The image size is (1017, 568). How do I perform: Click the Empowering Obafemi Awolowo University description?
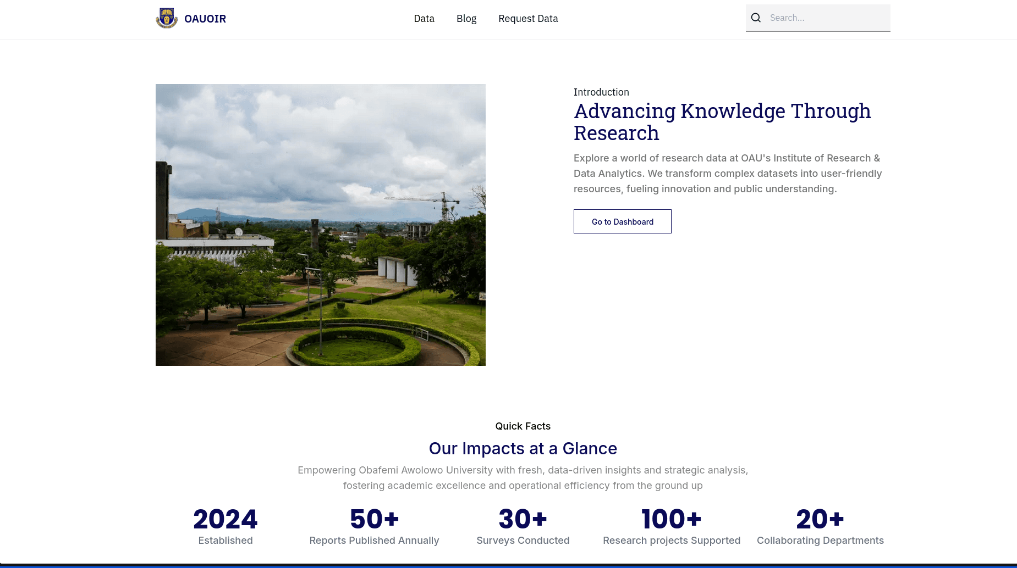523,478
